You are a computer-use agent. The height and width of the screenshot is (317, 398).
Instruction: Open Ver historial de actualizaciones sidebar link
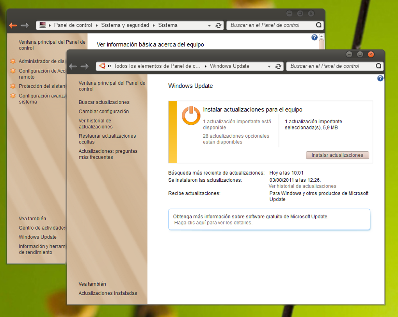click(x=96, y=124)
